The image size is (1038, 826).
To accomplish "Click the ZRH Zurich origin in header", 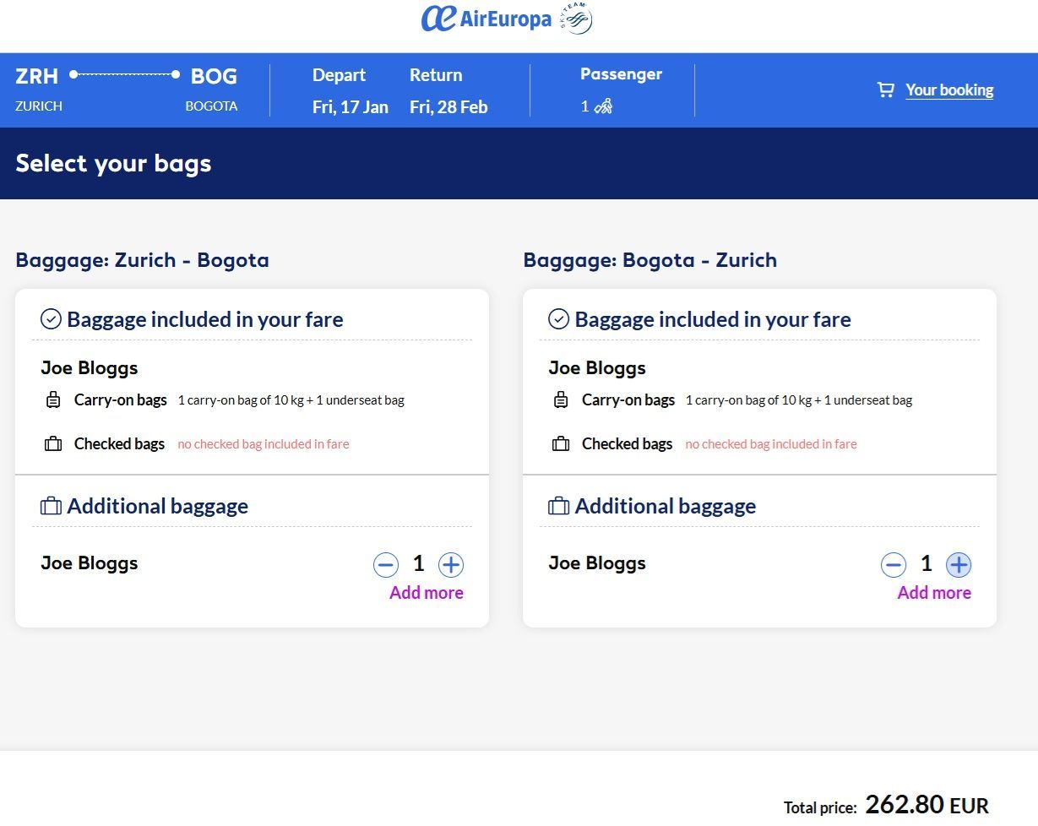I will click(39, 89).
